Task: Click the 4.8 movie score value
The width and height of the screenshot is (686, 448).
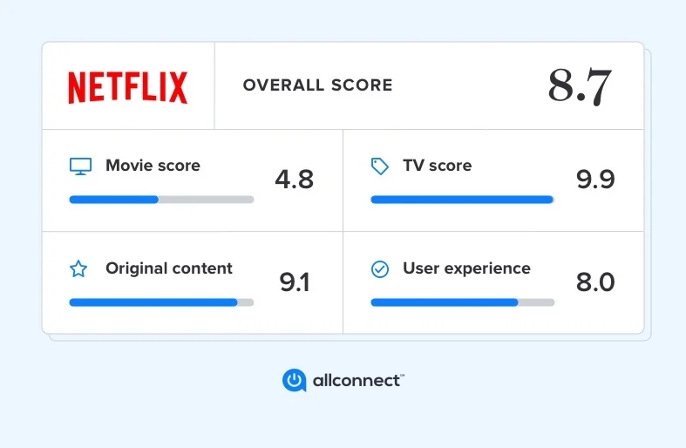Action: (x=294, y=180)
